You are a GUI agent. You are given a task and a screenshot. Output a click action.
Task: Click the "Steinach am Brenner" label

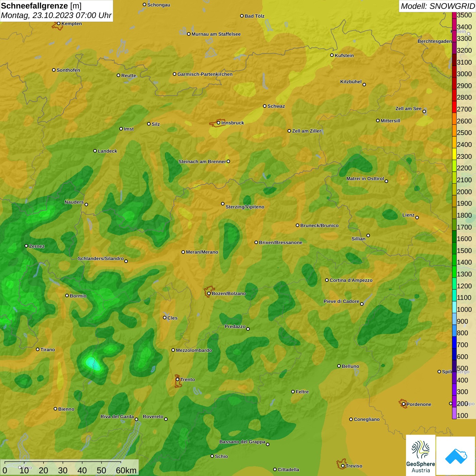pos(202,161)
